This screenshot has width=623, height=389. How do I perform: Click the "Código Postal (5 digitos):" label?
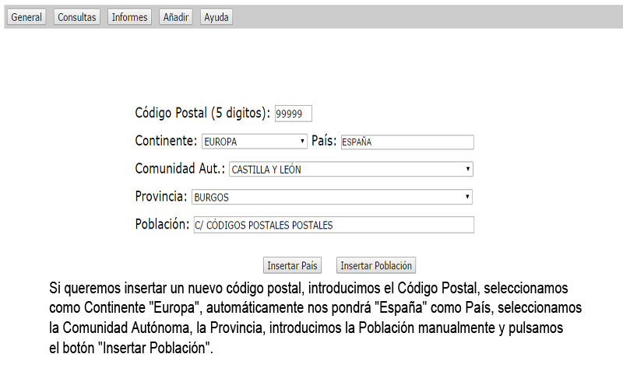point(202,113)
